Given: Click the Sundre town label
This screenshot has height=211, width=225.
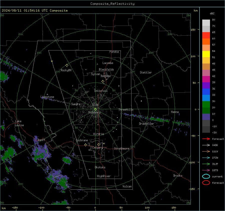Looking at the screenshot, I should pyautogui.click(x=76, y=104).
